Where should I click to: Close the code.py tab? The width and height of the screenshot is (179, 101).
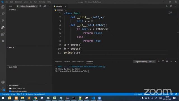coord(66,6)
